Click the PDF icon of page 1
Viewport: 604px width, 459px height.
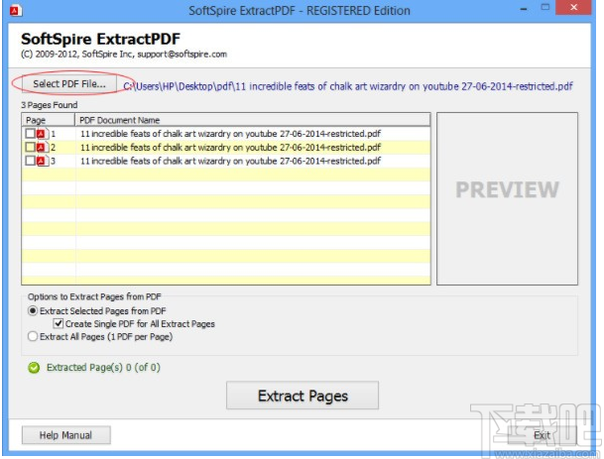pos(42,134)
